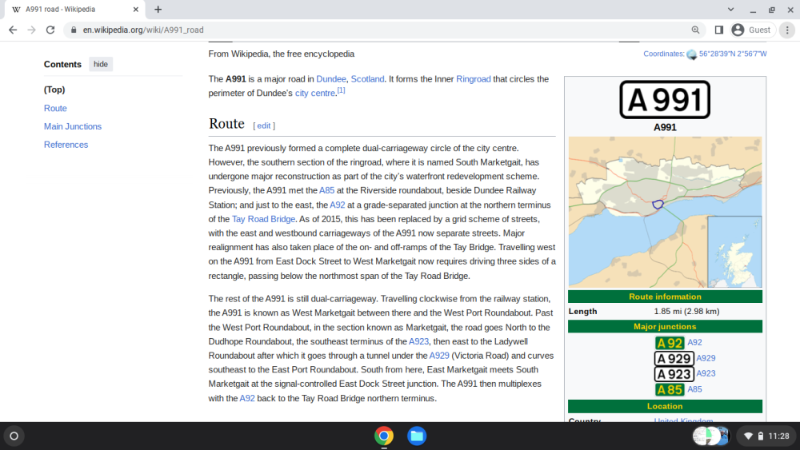Image resolution: width=800 pixels, height=450 pixels.
Task: Click the battery icon in the system tray
Action: click(x=760, y=436)
